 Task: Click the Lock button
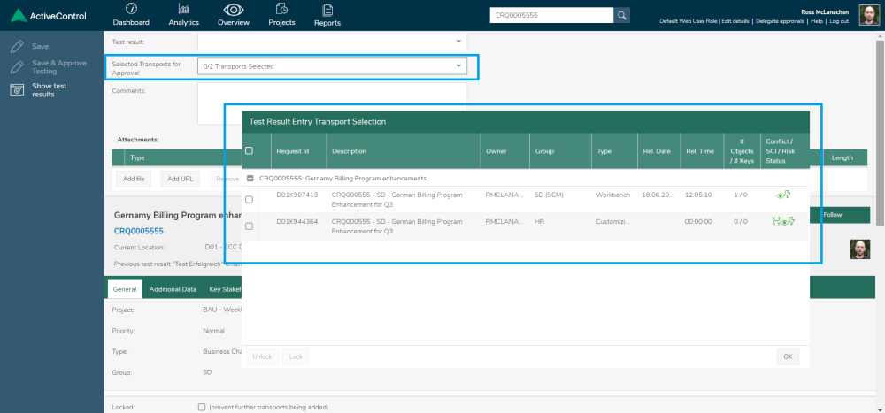pyautogui.click(x=296, y=356)
